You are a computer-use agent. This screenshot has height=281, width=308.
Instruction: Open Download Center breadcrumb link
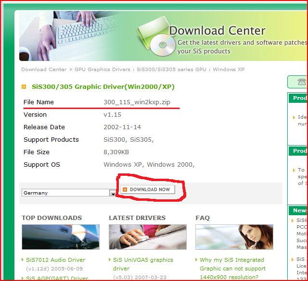[44, 70]
